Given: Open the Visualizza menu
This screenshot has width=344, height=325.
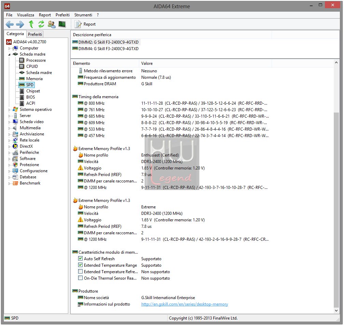Looking at the screenshot, I should (x=26, y=15).
